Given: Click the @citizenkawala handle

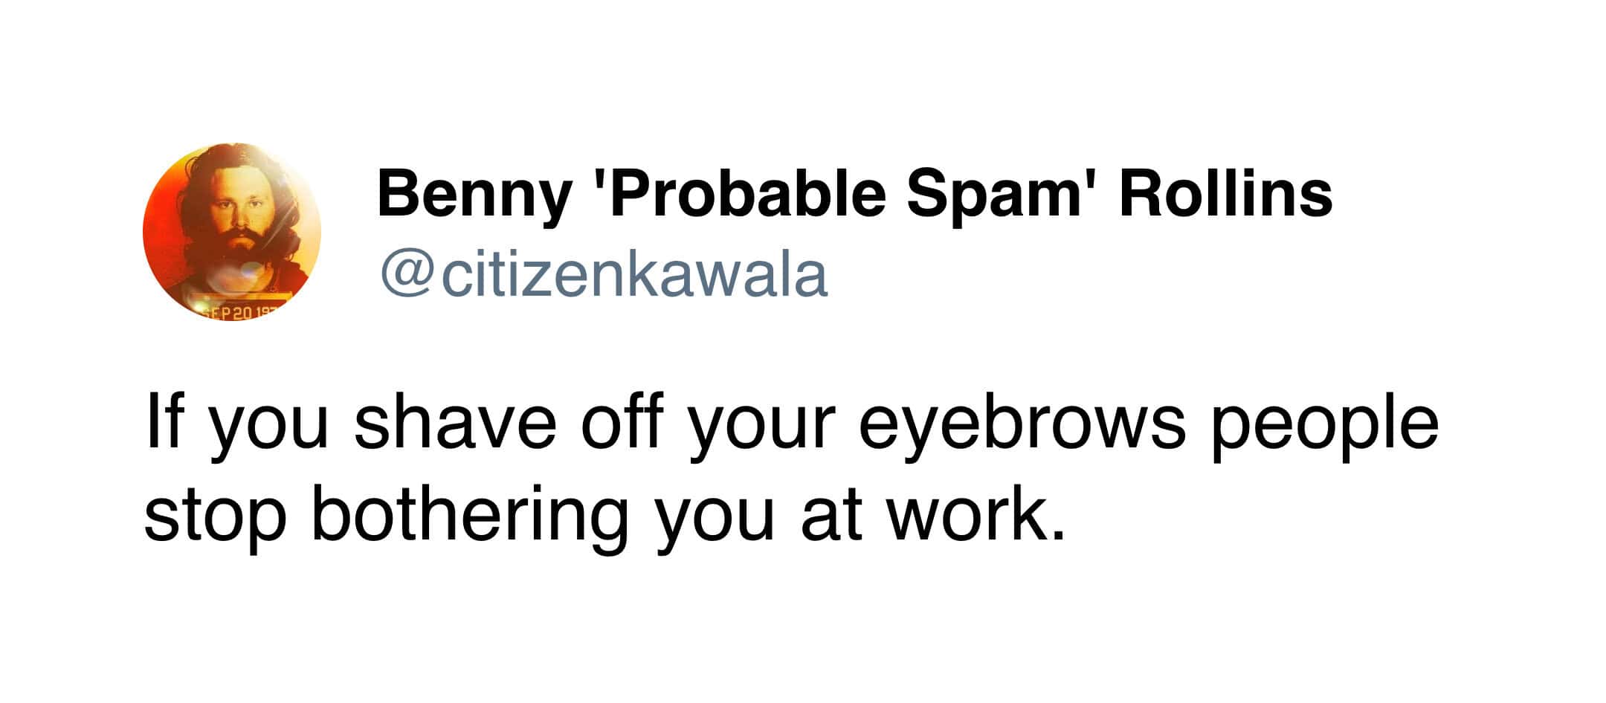Looking at the screenshot, I should pos(603,275).
